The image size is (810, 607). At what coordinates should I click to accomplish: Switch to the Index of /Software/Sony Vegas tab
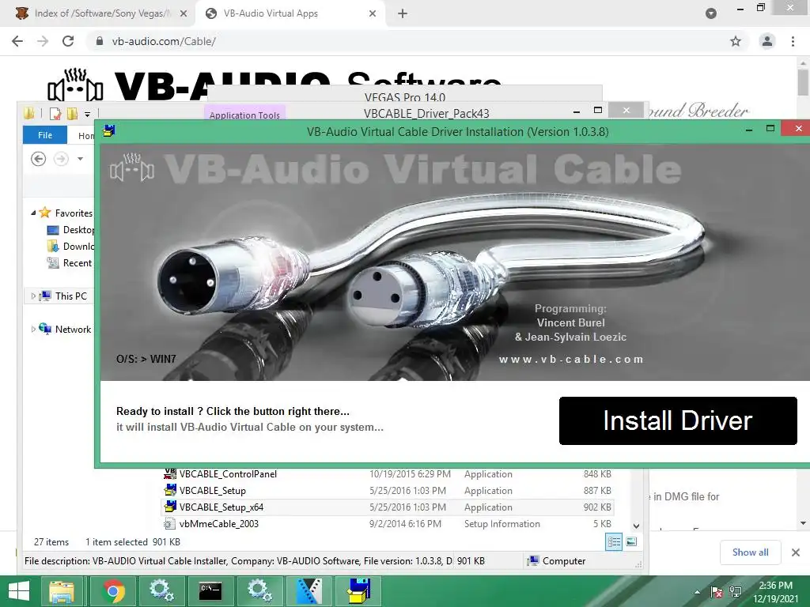pyautogui.click(x=101, y=14)
